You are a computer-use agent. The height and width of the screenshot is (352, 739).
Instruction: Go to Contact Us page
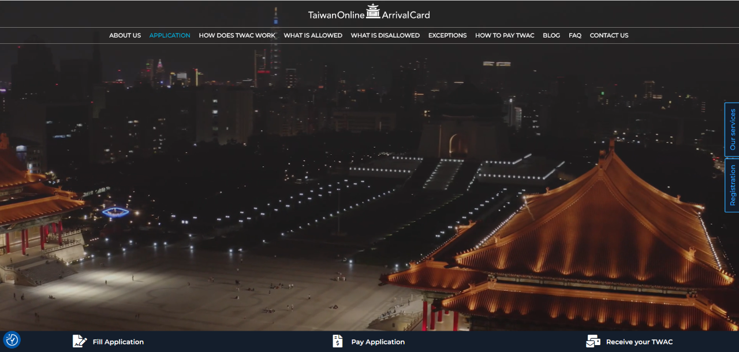pos(609,36)
